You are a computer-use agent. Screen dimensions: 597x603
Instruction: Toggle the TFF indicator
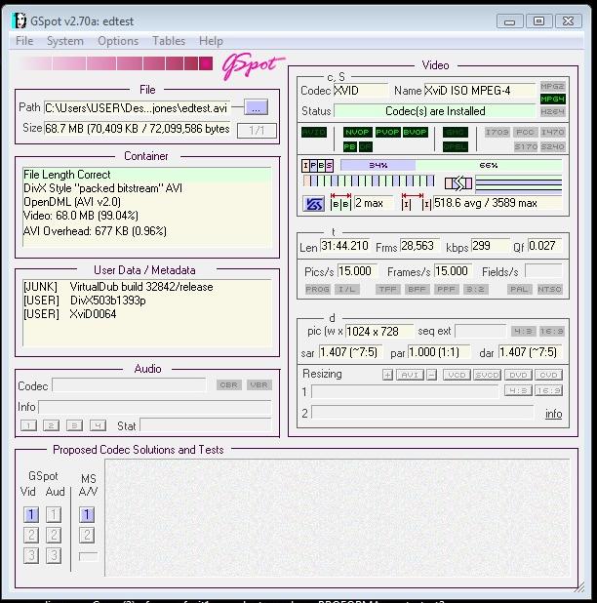(x=387, y=289)
